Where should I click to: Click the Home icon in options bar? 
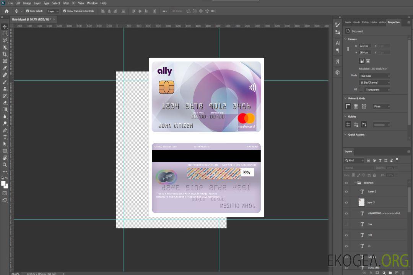tap(7, 11)
